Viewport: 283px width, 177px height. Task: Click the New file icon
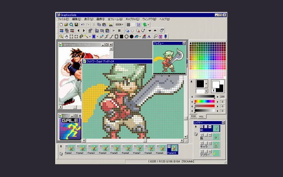point(61,25)
